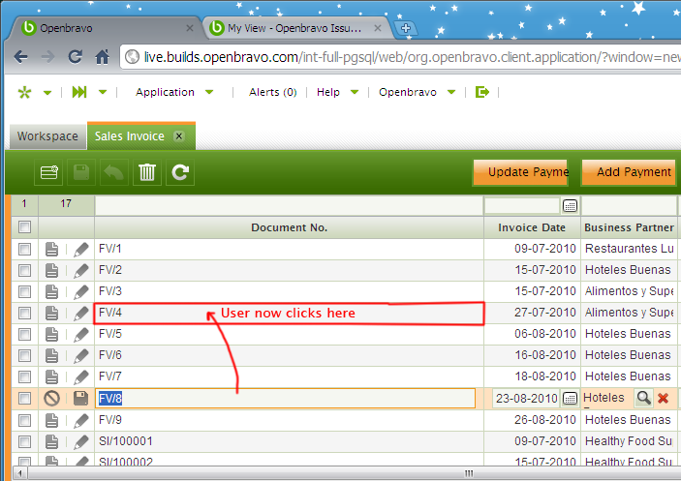Open Alerts (0)
Viewport: 681px width, 481px height.
click(273, 92)
